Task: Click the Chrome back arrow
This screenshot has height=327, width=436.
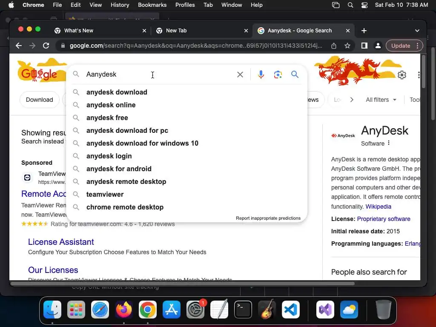Action: (19, 46)
